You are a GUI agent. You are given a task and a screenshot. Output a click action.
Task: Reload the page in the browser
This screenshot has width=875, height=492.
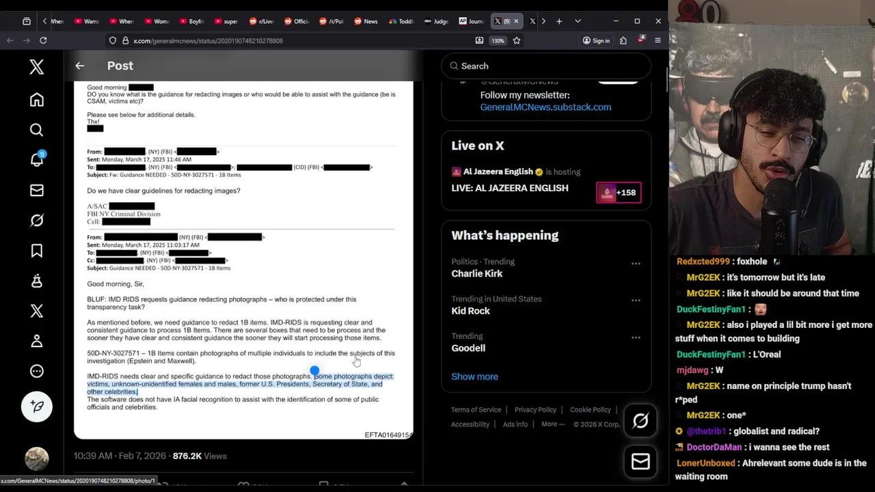point(43,40)
